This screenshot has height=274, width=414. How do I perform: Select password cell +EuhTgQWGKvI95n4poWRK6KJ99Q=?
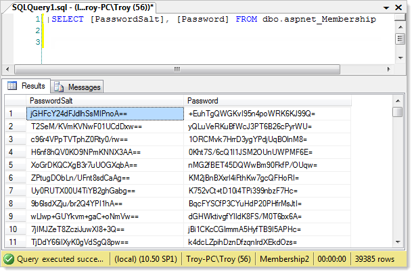point(267,114)
